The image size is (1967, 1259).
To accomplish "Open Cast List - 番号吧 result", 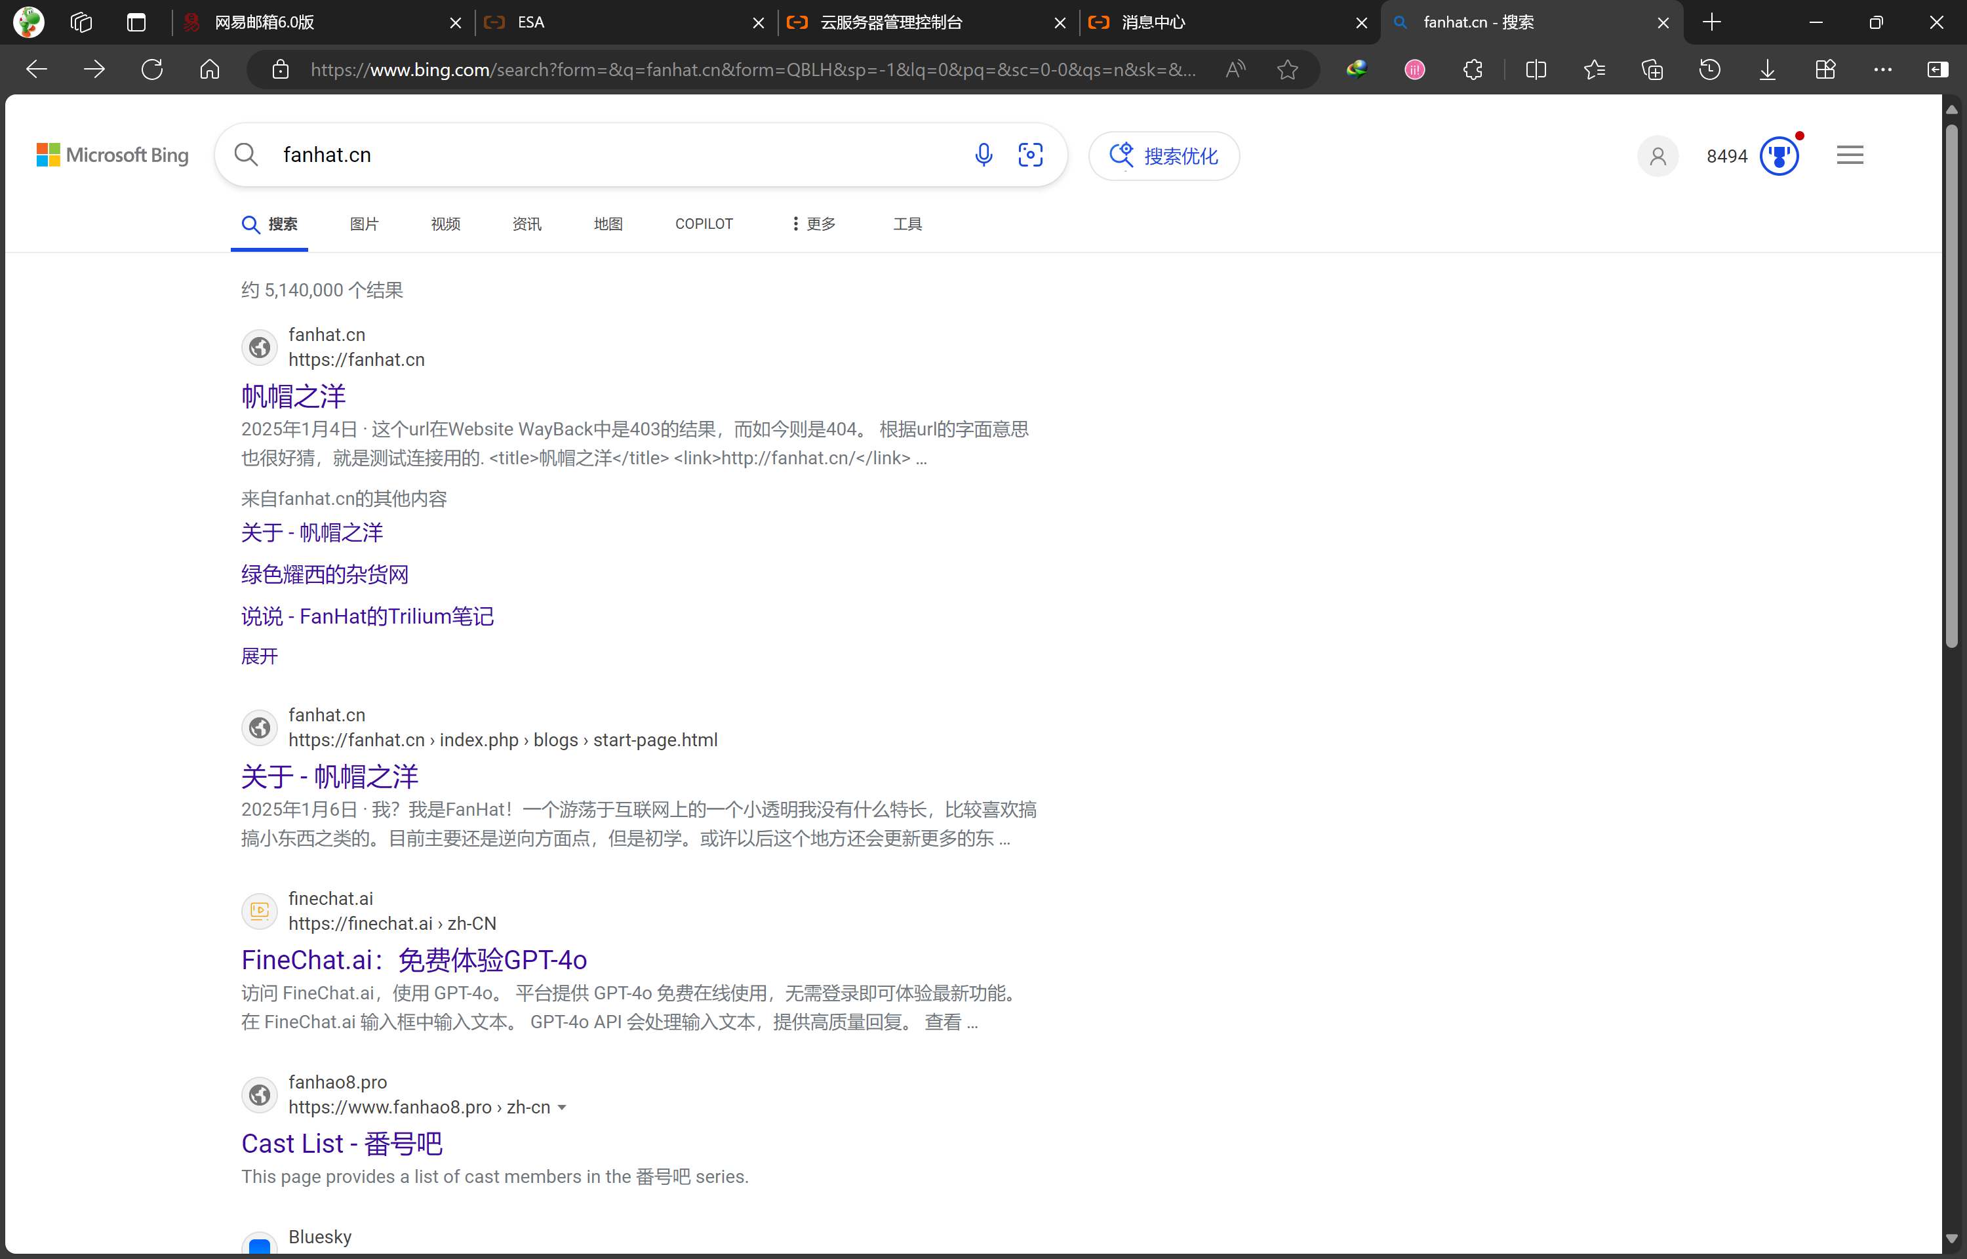I will pos(342,1144).
